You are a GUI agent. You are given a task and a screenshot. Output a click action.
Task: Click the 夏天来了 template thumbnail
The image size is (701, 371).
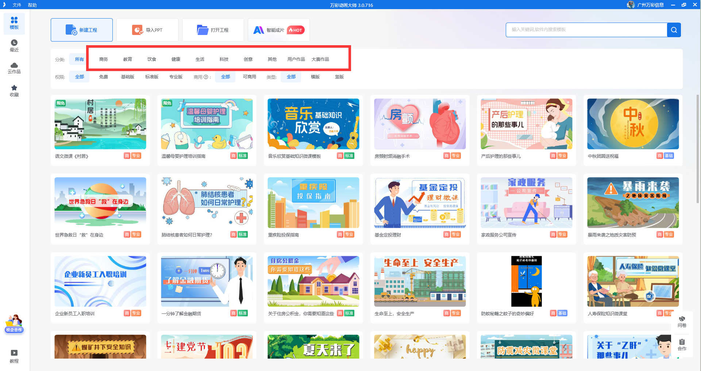pyautogui.click(x=313, y=347)
